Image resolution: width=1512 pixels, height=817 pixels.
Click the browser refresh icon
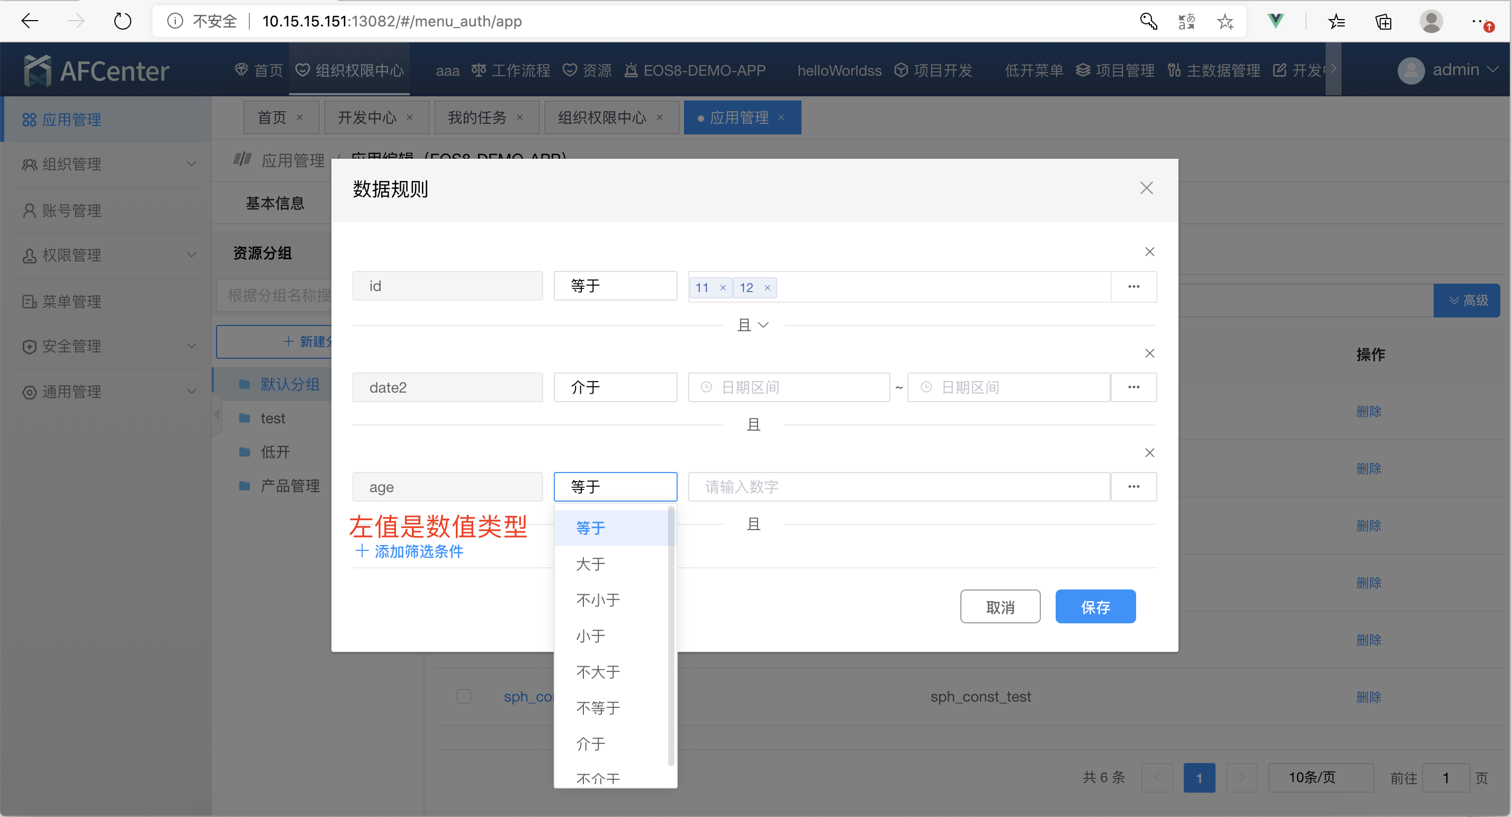coord(122,22)
